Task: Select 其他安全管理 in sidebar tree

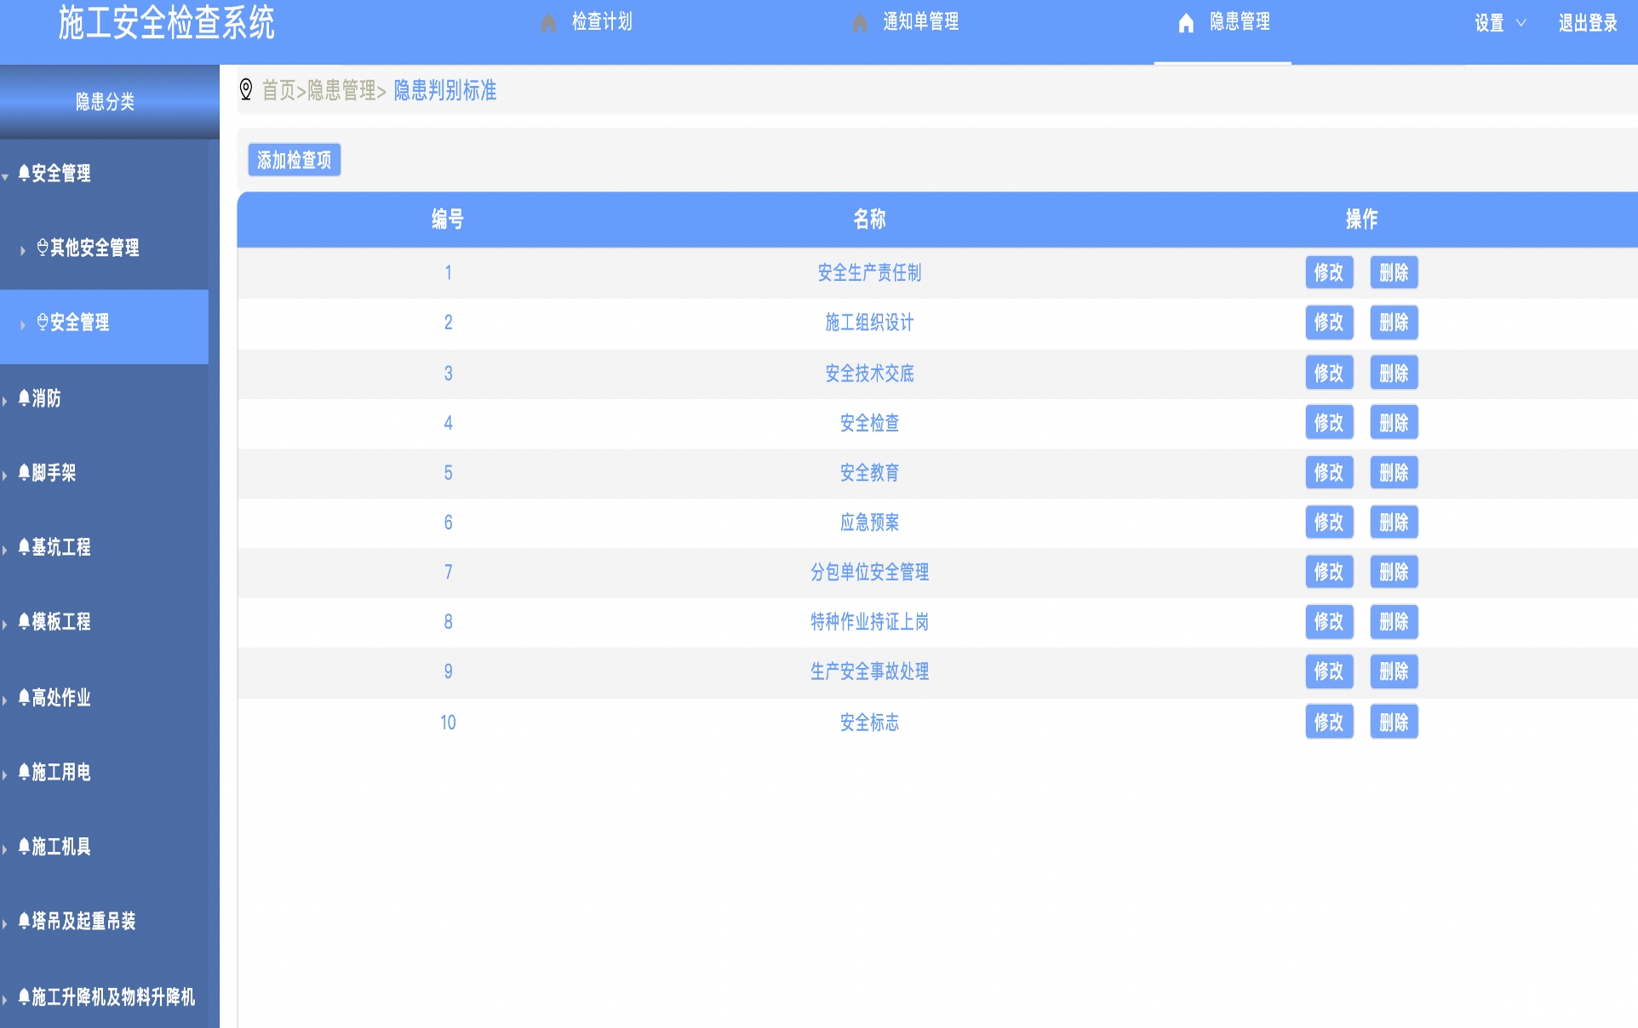Action: pos(94,248)
